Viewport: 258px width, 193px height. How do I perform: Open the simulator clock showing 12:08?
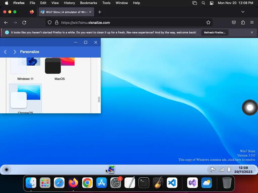click(243, 170)
